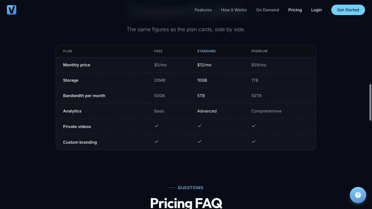Click the Login link
The height and width of the screenshot is (209, 372).
pos(316,10)
